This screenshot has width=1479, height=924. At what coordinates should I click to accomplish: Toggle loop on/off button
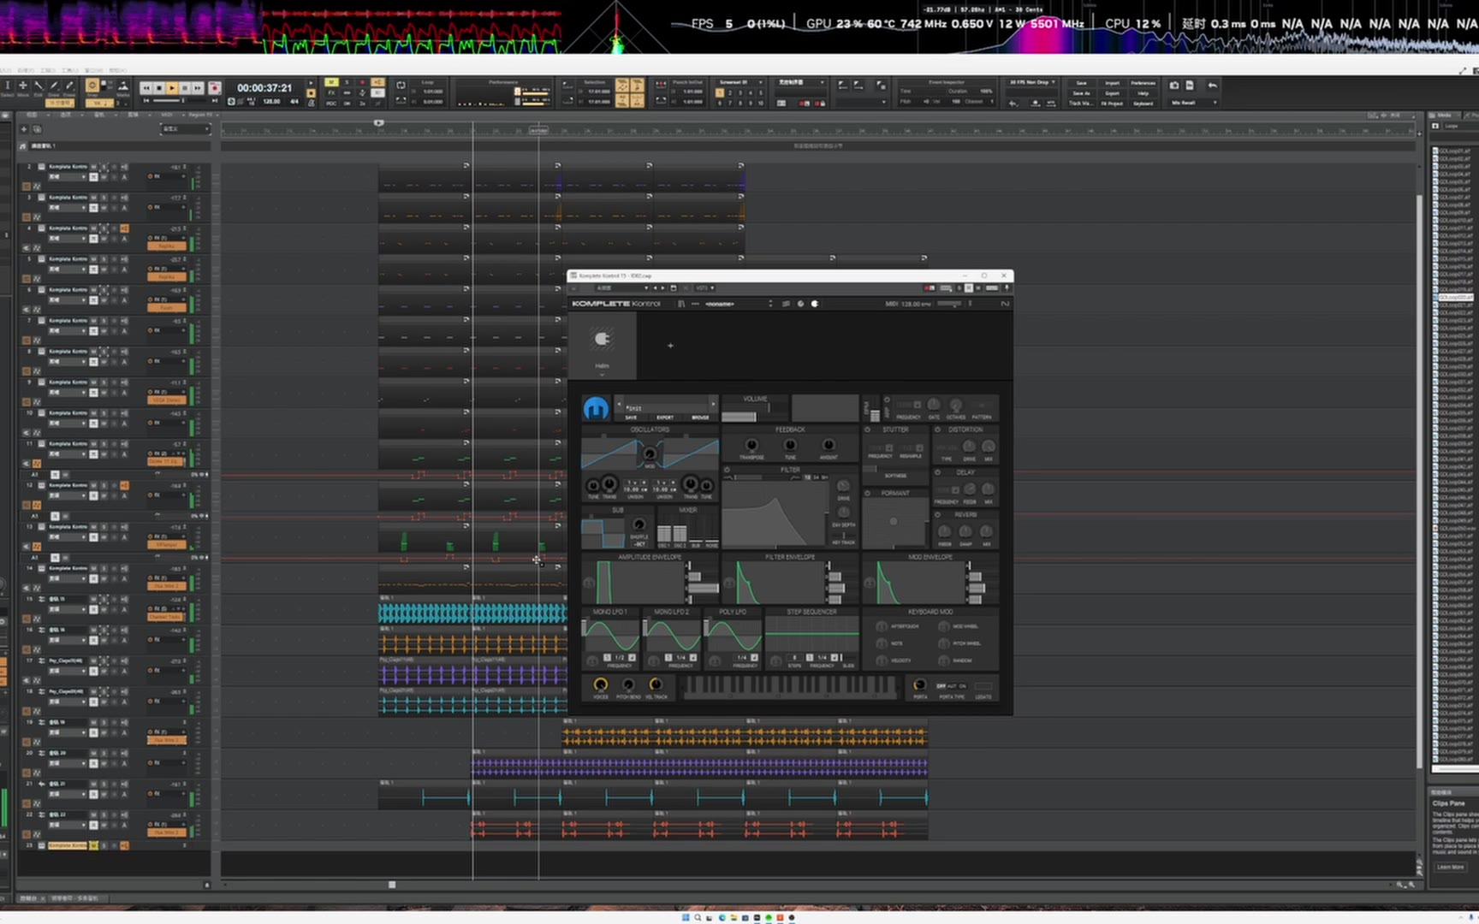[401, 85]
